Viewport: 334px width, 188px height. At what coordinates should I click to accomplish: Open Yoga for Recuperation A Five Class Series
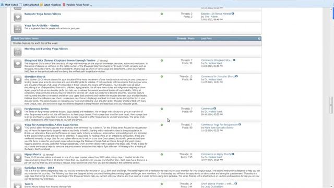point(51,125)
